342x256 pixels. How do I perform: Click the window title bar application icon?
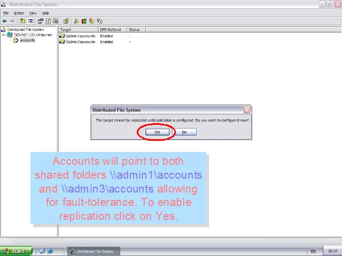[3, 4]
